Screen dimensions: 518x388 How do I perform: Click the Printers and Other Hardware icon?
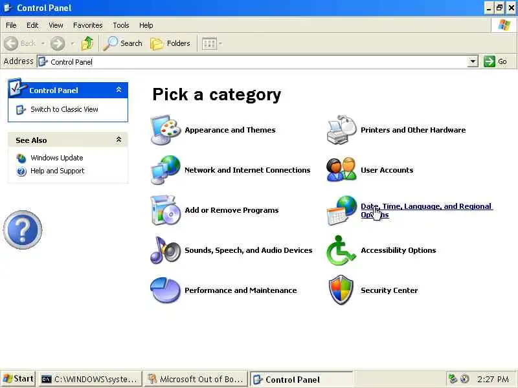point(342,130)
